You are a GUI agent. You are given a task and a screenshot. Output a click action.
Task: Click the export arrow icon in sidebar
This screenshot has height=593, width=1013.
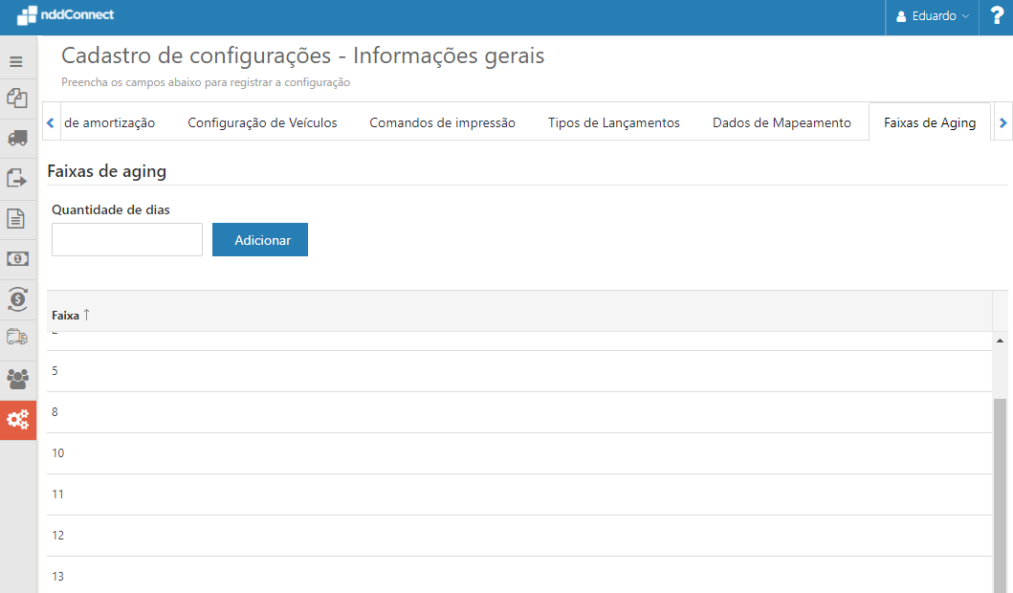click(16, 179)
